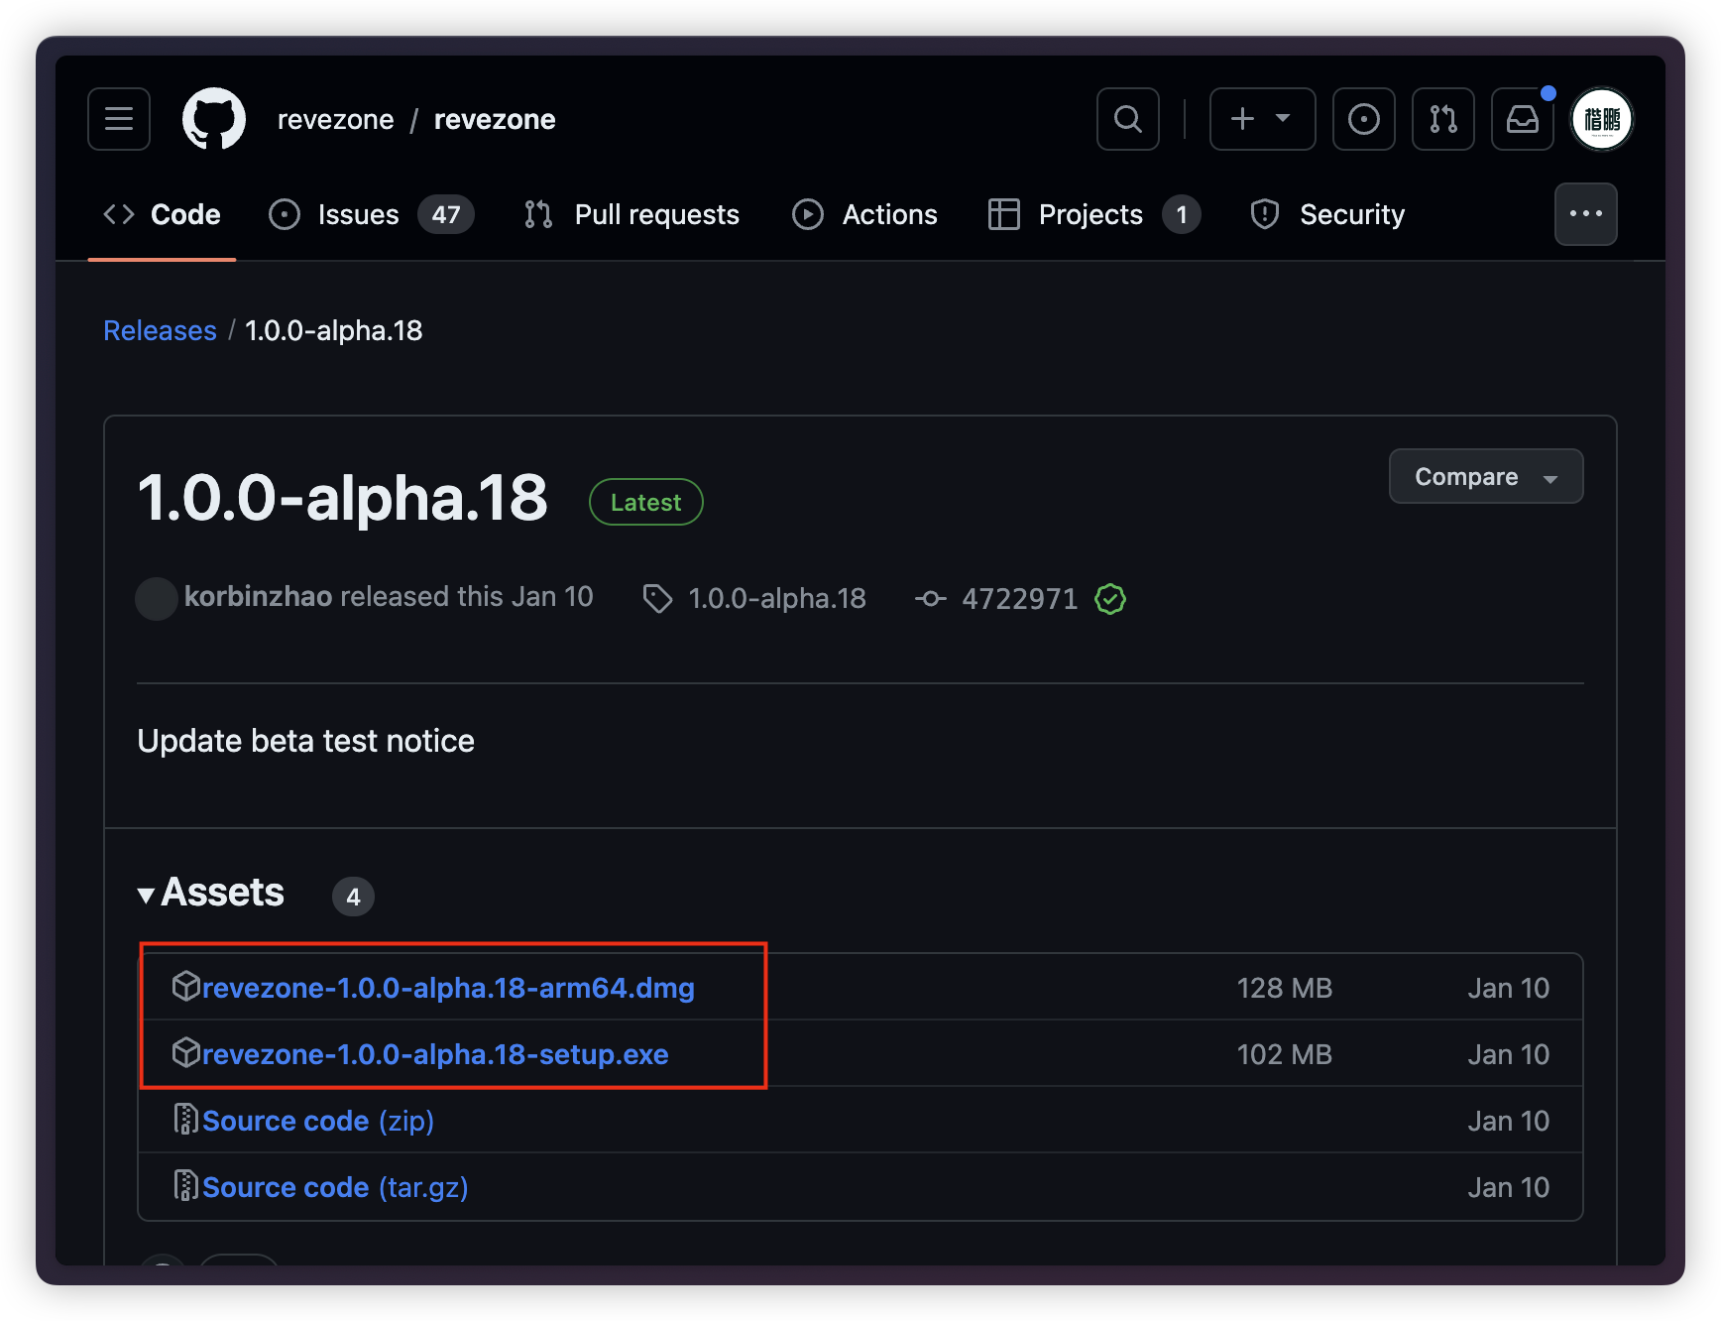Open the user avatar profile menu
Image resolution: width=1721 pixels, height=1321 pixels.
pyautogui.click(x=1602, y=119)
